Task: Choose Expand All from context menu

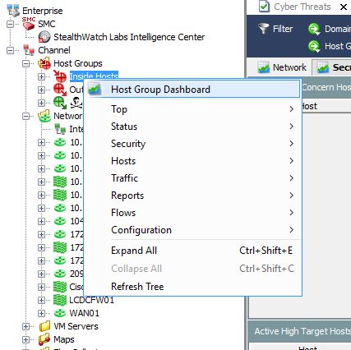Action: (x=192, y=251)
